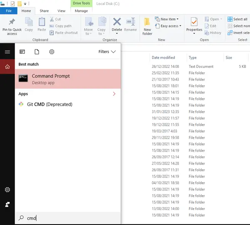
Task: Select the Cut scissors command
Action: [x=55, y=19]
